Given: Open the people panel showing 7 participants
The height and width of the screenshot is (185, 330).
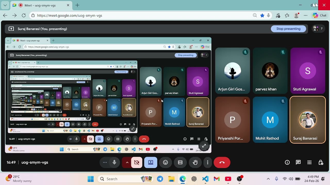Looking at the screenshot, I should (318, 29).
